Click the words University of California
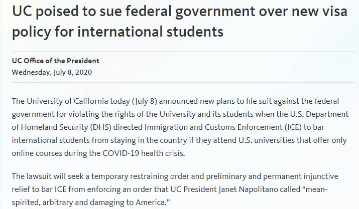This screenshot has height=209, width=359. [67, 101]
